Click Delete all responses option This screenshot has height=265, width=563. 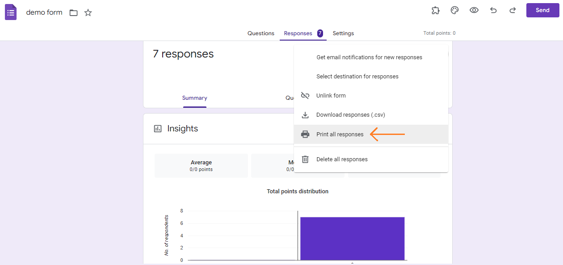(342, 159)
